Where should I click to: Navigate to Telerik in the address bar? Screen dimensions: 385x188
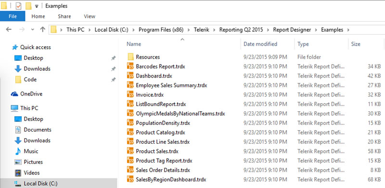click(201, 30)
